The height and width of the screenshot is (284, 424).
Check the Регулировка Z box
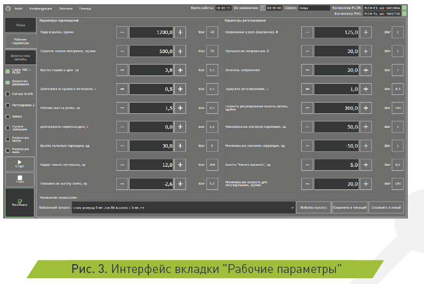coord(8,105)
